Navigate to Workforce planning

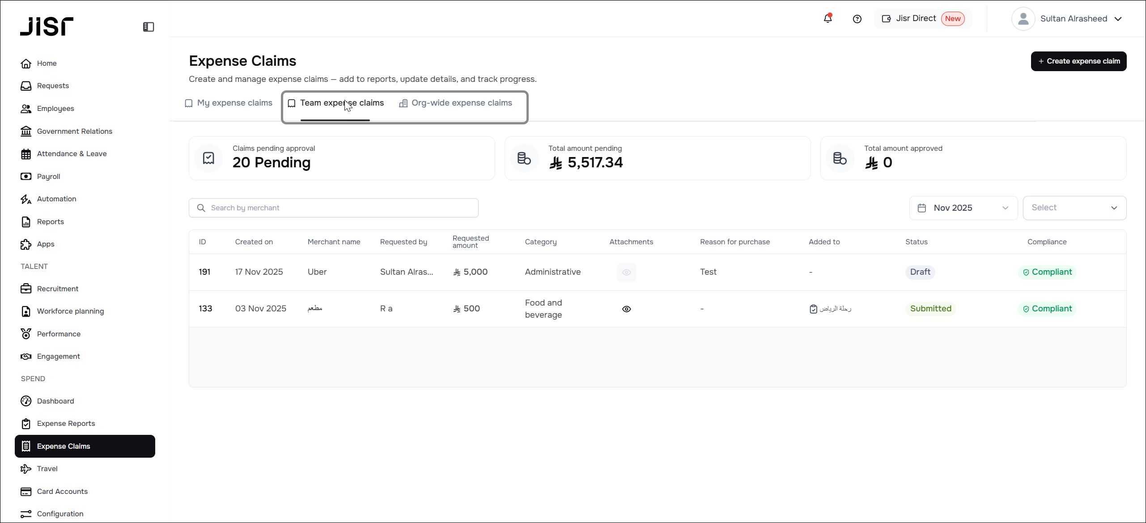(x=70, y=311)
